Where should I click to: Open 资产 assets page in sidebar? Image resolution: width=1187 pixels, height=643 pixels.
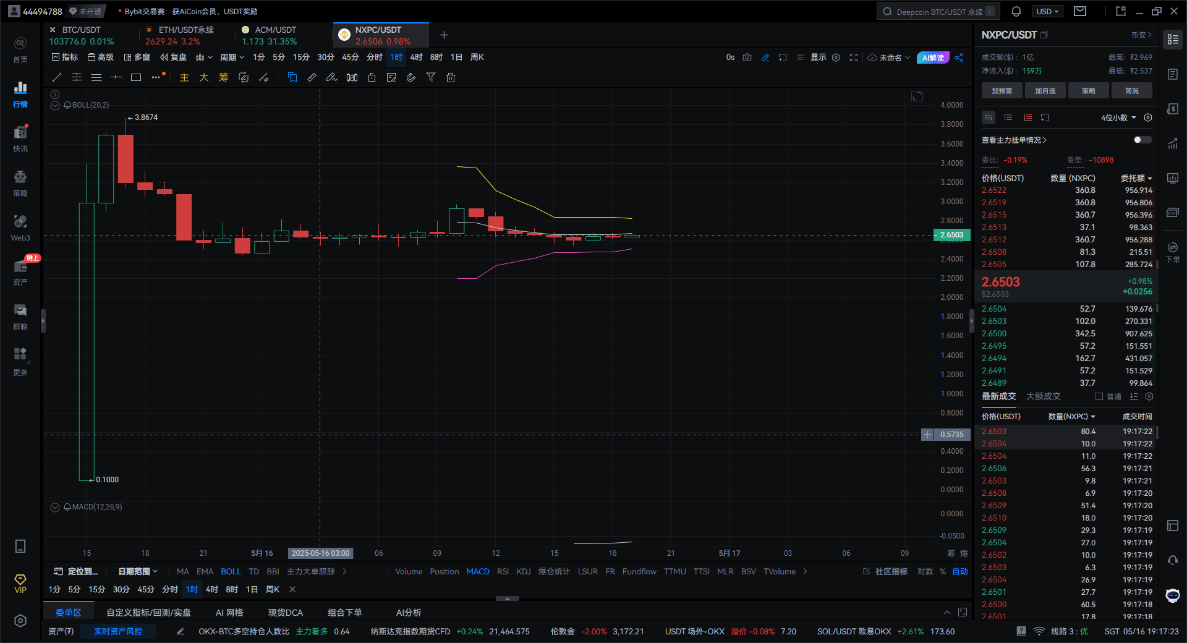point(20,272)
